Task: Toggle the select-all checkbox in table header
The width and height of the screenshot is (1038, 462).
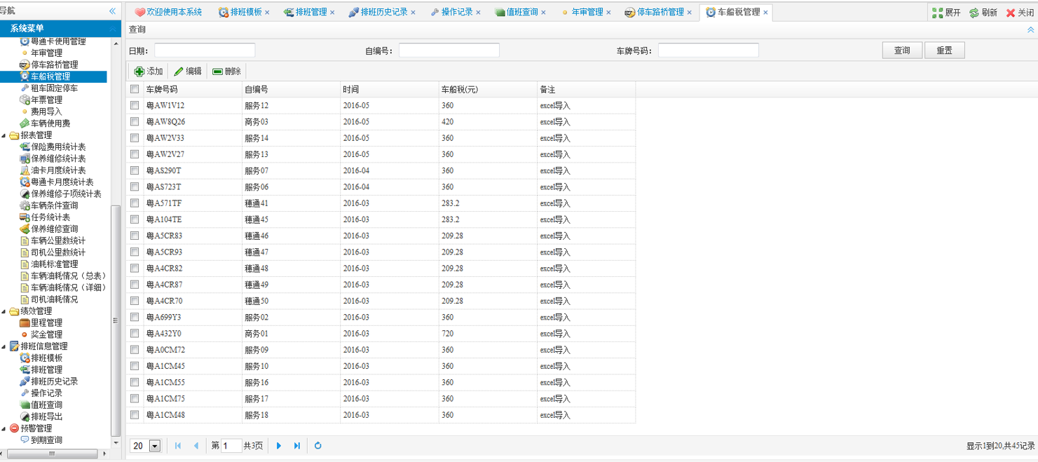Action: [135, 90]
